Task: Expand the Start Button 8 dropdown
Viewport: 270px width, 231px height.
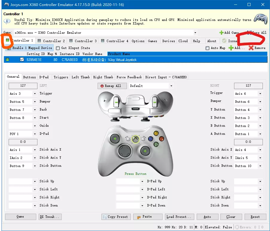Action: coord(35,118)
